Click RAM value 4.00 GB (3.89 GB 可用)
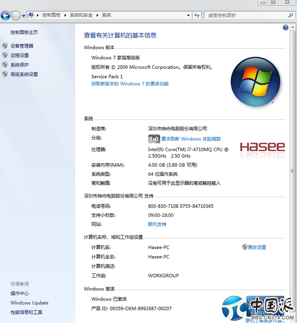The height and width of the screenshot is (323, 297). 173,165
